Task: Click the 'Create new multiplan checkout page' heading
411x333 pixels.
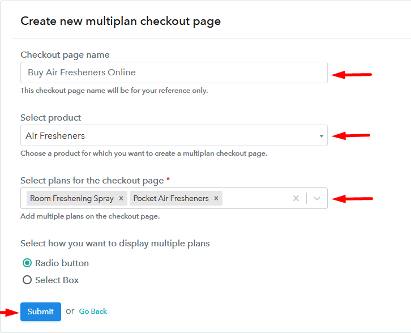Action: point(121,22)
